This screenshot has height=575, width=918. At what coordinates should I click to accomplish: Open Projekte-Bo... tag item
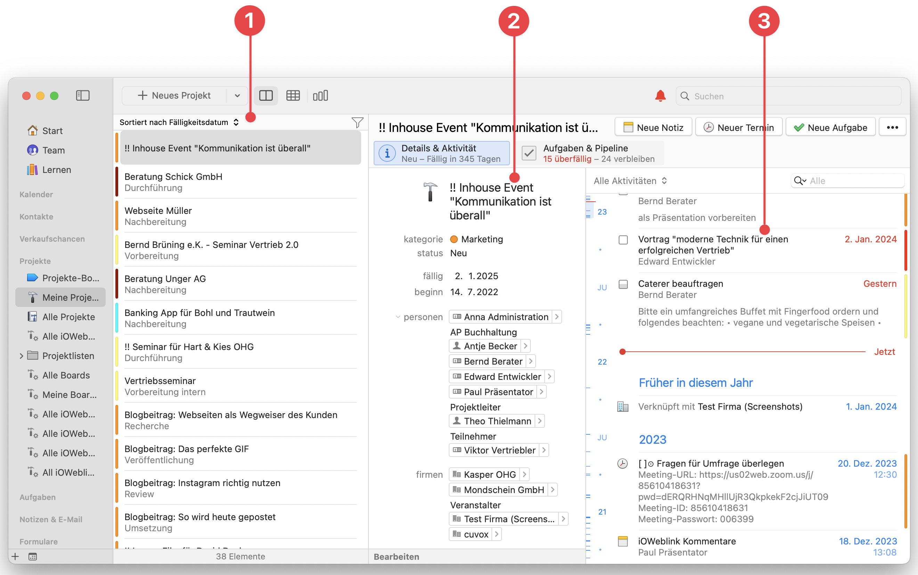point(63,278)
